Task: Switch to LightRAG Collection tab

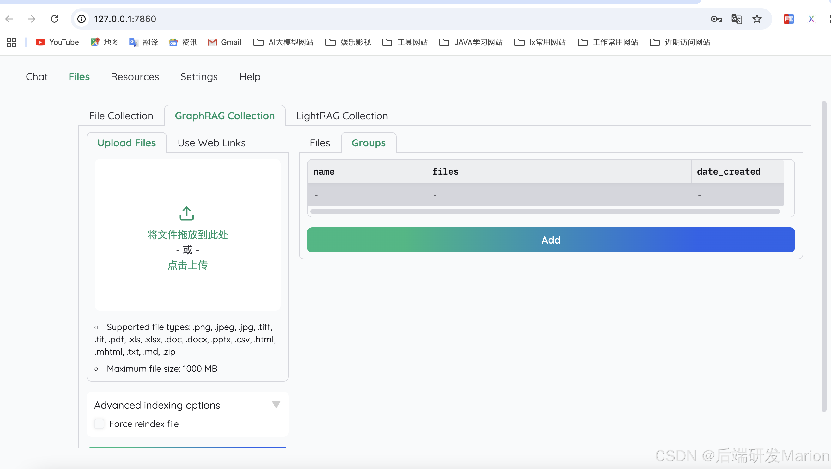Action: [342, 116]
